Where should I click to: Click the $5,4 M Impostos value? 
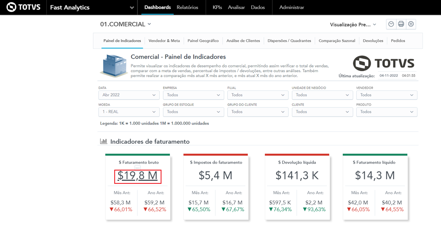(215, 175)
